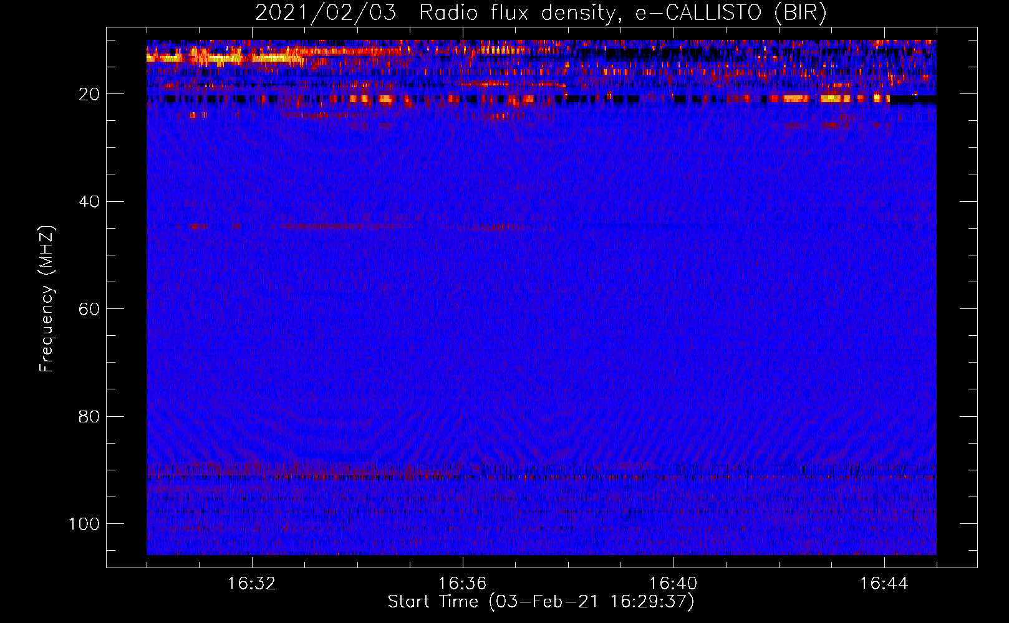Click the 'Start Time (03-Feb-21 16:29:37)' label
Viewport: 1009px width, 623px height.
pos(541,602)
